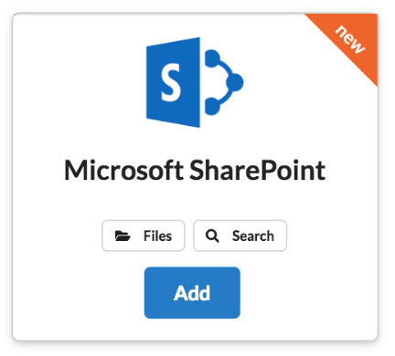Click the Files label text
Image resolution: width=395 pixels, height=356 pixels.
point(157,236)
